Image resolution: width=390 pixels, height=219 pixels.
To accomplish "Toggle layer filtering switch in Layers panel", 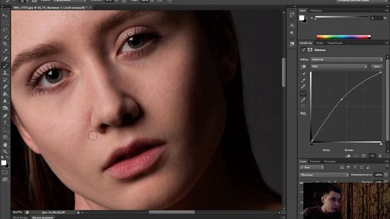I will pyautogui.click(x=387, y=167).
